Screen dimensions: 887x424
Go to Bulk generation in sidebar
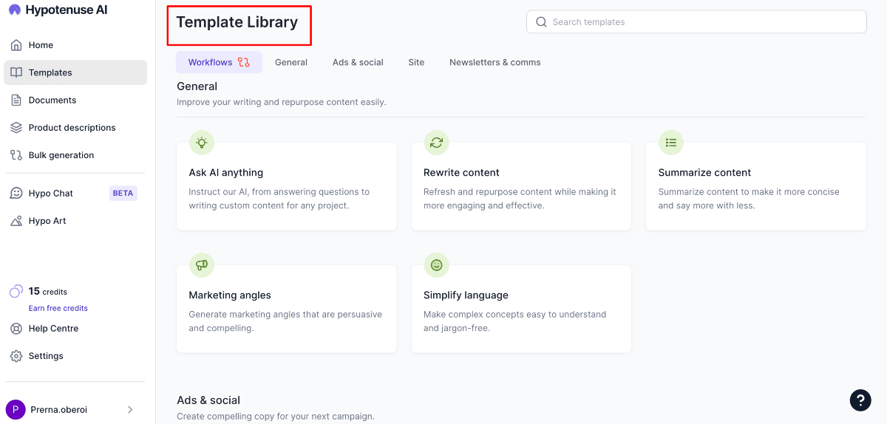click(61, 155)
